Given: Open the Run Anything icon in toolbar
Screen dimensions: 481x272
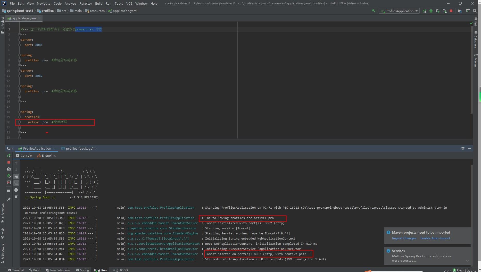Looking at the screenshot, I should (x=468, y=11).
